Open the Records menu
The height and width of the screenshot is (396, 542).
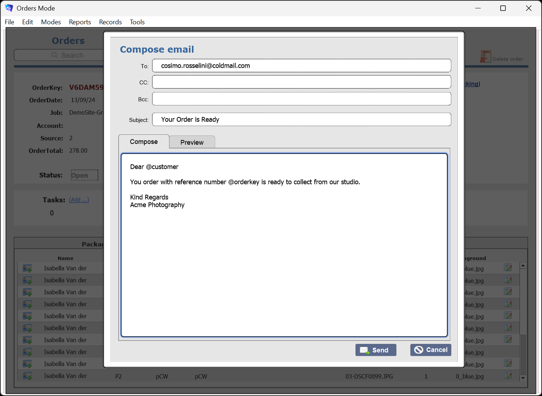110,22
